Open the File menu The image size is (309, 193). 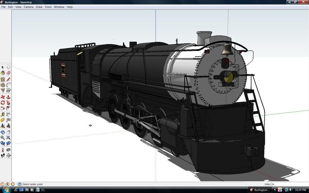click(3, 7)
